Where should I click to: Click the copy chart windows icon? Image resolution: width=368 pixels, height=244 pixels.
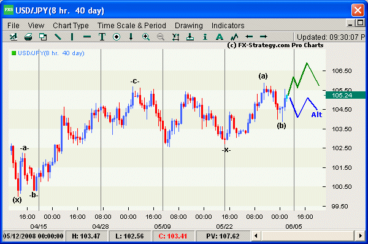coord(43,37)
